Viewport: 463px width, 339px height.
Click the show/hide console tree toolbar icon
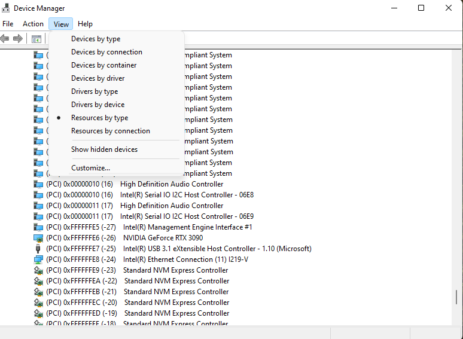click(36, 39)
